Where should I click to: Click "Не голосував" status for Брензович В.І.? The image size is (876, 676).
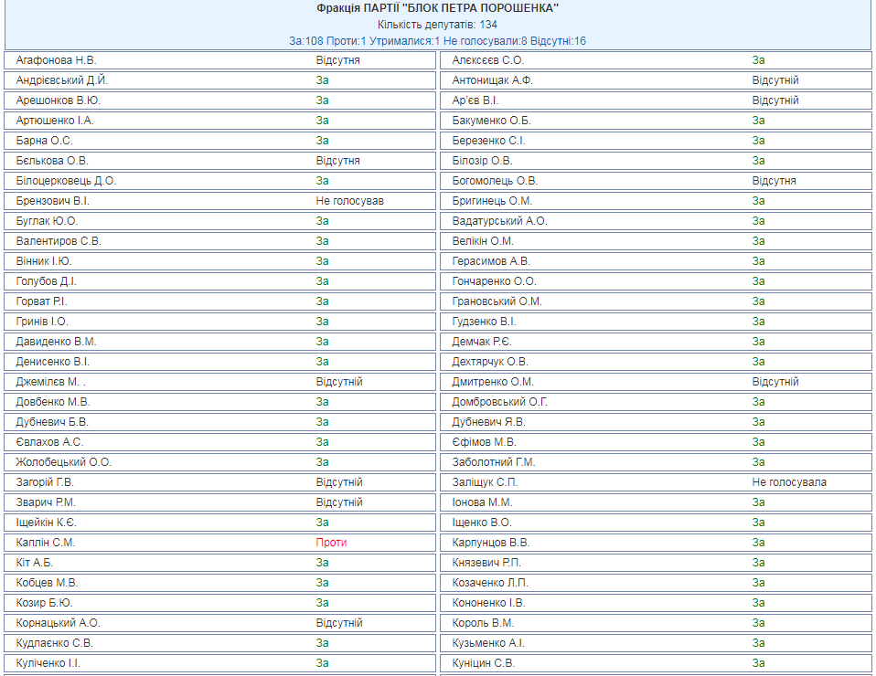pyautogui.click(x=349, y=201)
